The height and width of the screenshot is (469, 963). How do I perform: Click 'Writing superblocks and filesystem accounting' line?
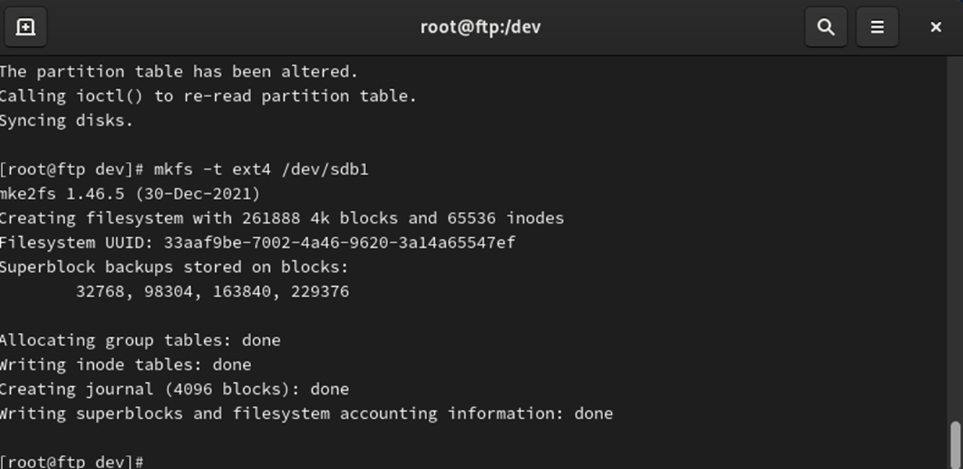(306, 413)
